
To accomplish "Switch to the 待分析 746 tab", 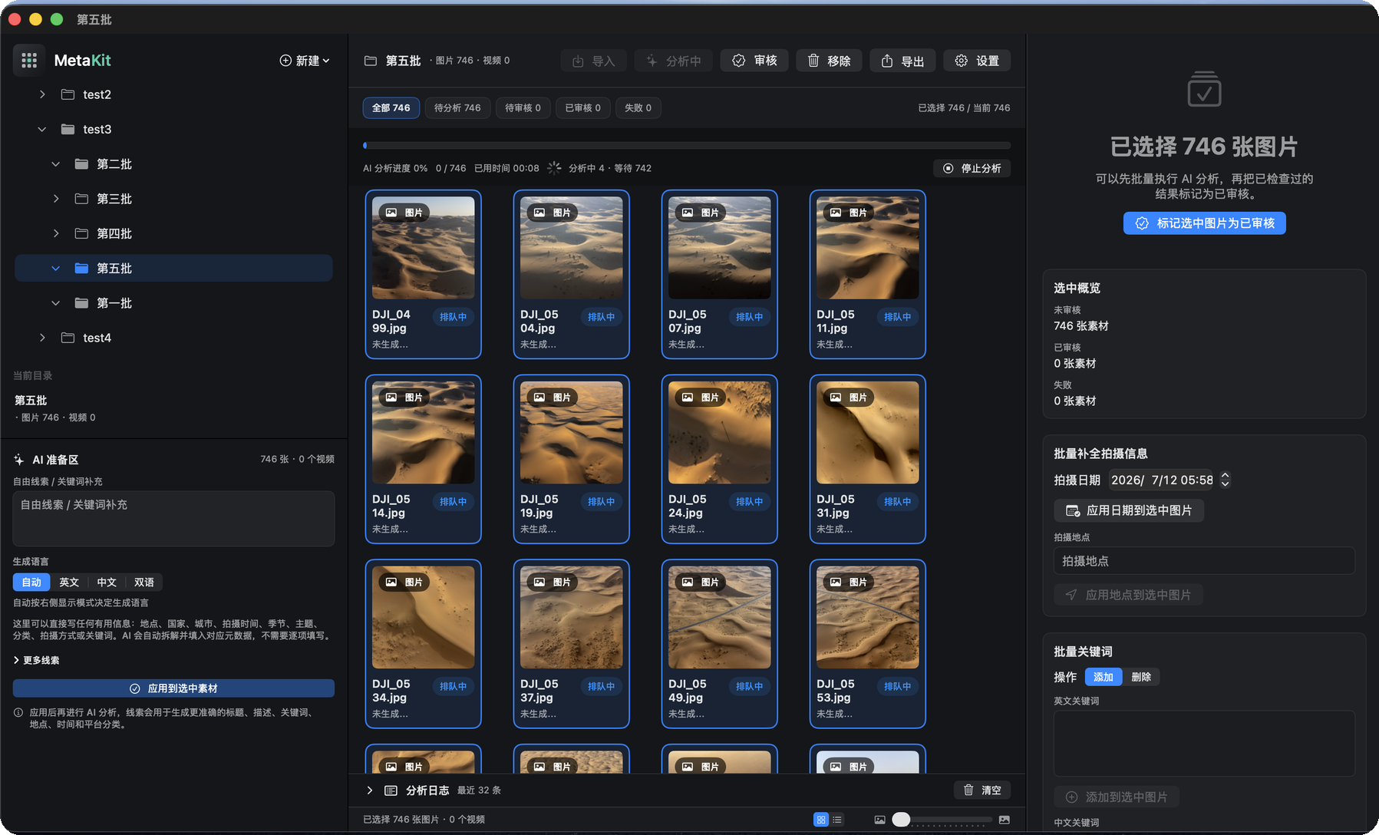I will click(457, 108).
